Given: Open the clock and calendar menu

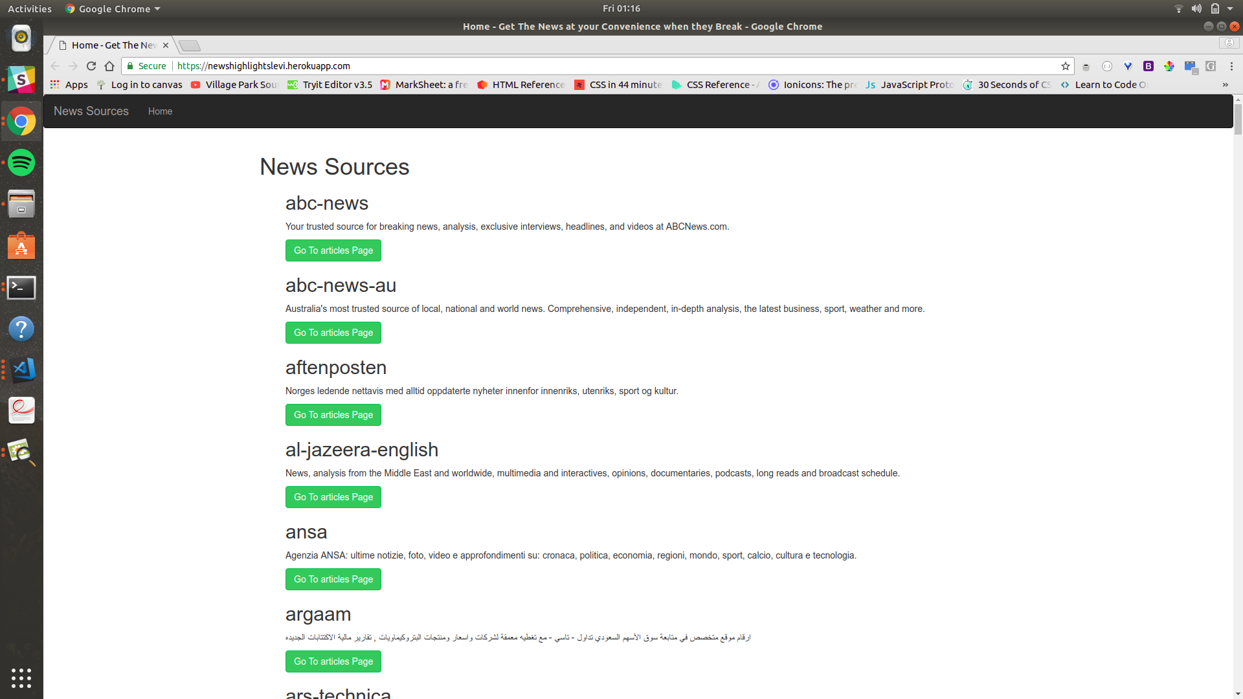Looking at the screenshot, I should [621, 8].
